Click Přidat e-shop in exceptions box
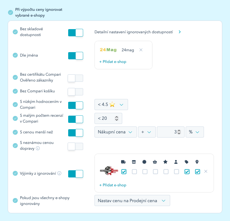Viewport: 230px width, 221px height. pos(113,185)
